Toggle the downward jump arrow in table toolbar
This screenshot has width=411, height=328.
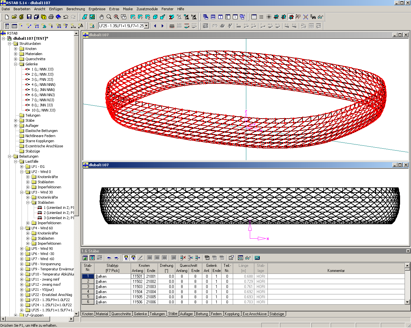(133, 258)
